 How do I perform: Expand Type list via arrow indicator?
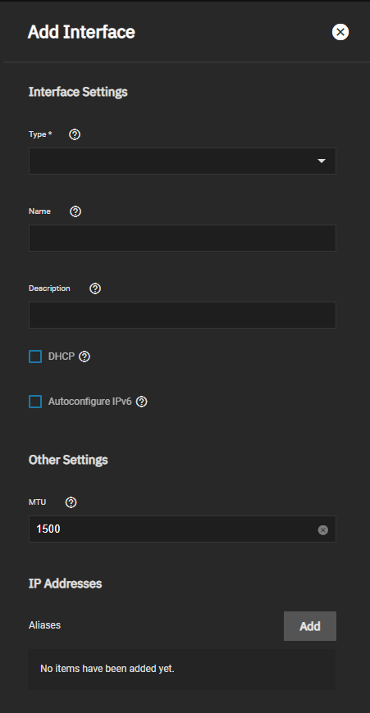click(x=322, y=161)
